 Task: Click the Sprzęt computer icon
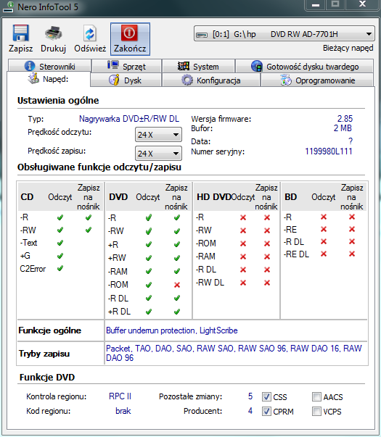pyautogui.click(x=113, y=65)
